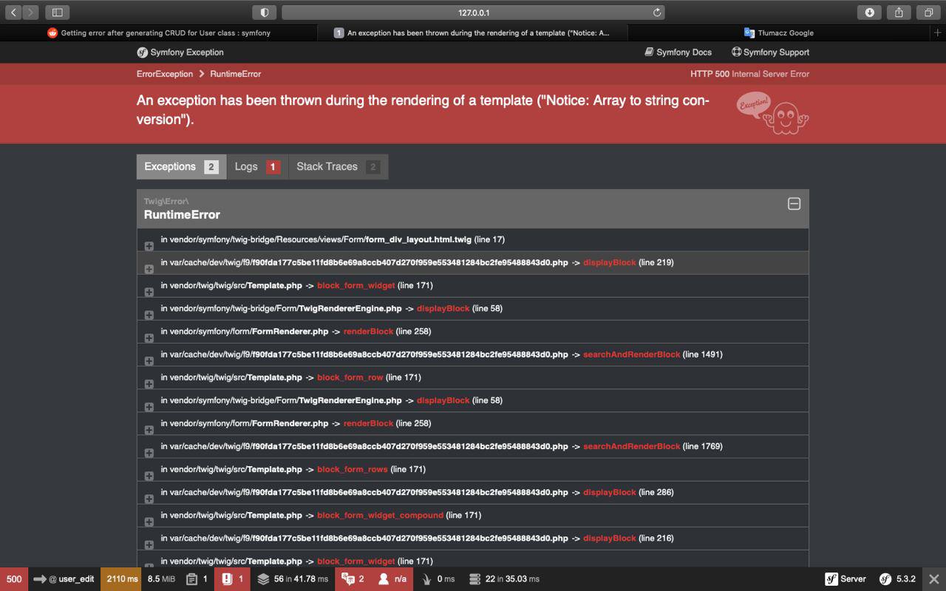Expand the block_form_widget_compound trace
Viewport: 946px width, 591px height.
pyautogui.click(x=149, y=522)
